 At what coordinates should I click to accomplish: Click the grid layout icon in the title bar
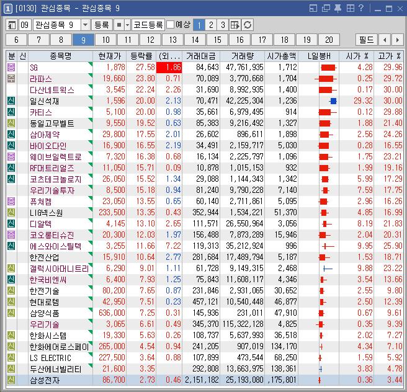click(x=350, y=9)
